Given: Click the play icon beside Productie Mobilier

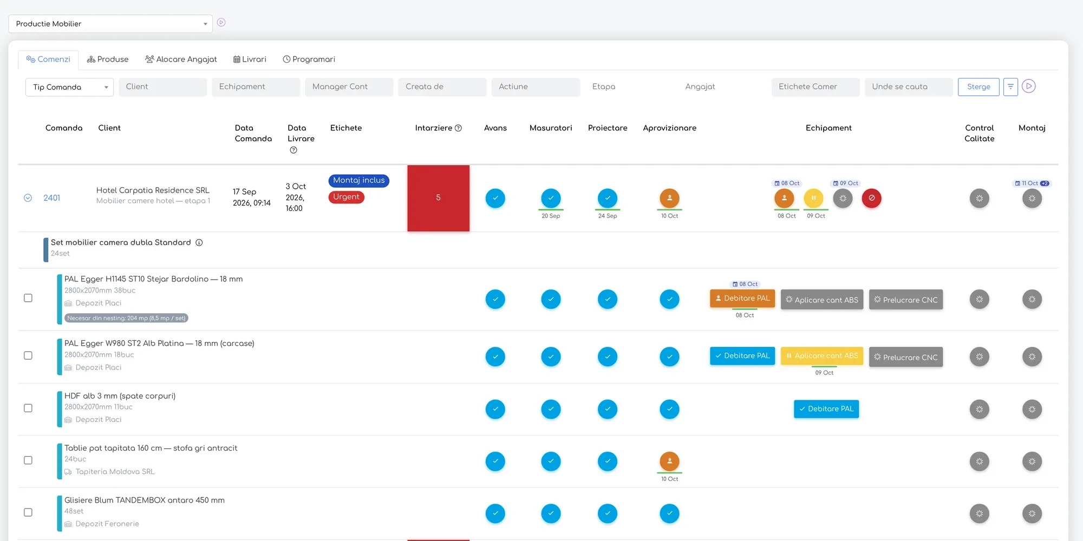Looking at the screenshot, I should pyautogui.click(x=221, y=23).
